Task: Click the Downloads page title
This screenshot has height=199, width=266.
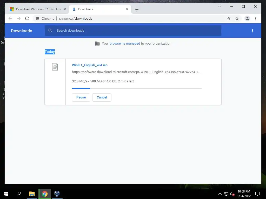Action: coord(22,31)
